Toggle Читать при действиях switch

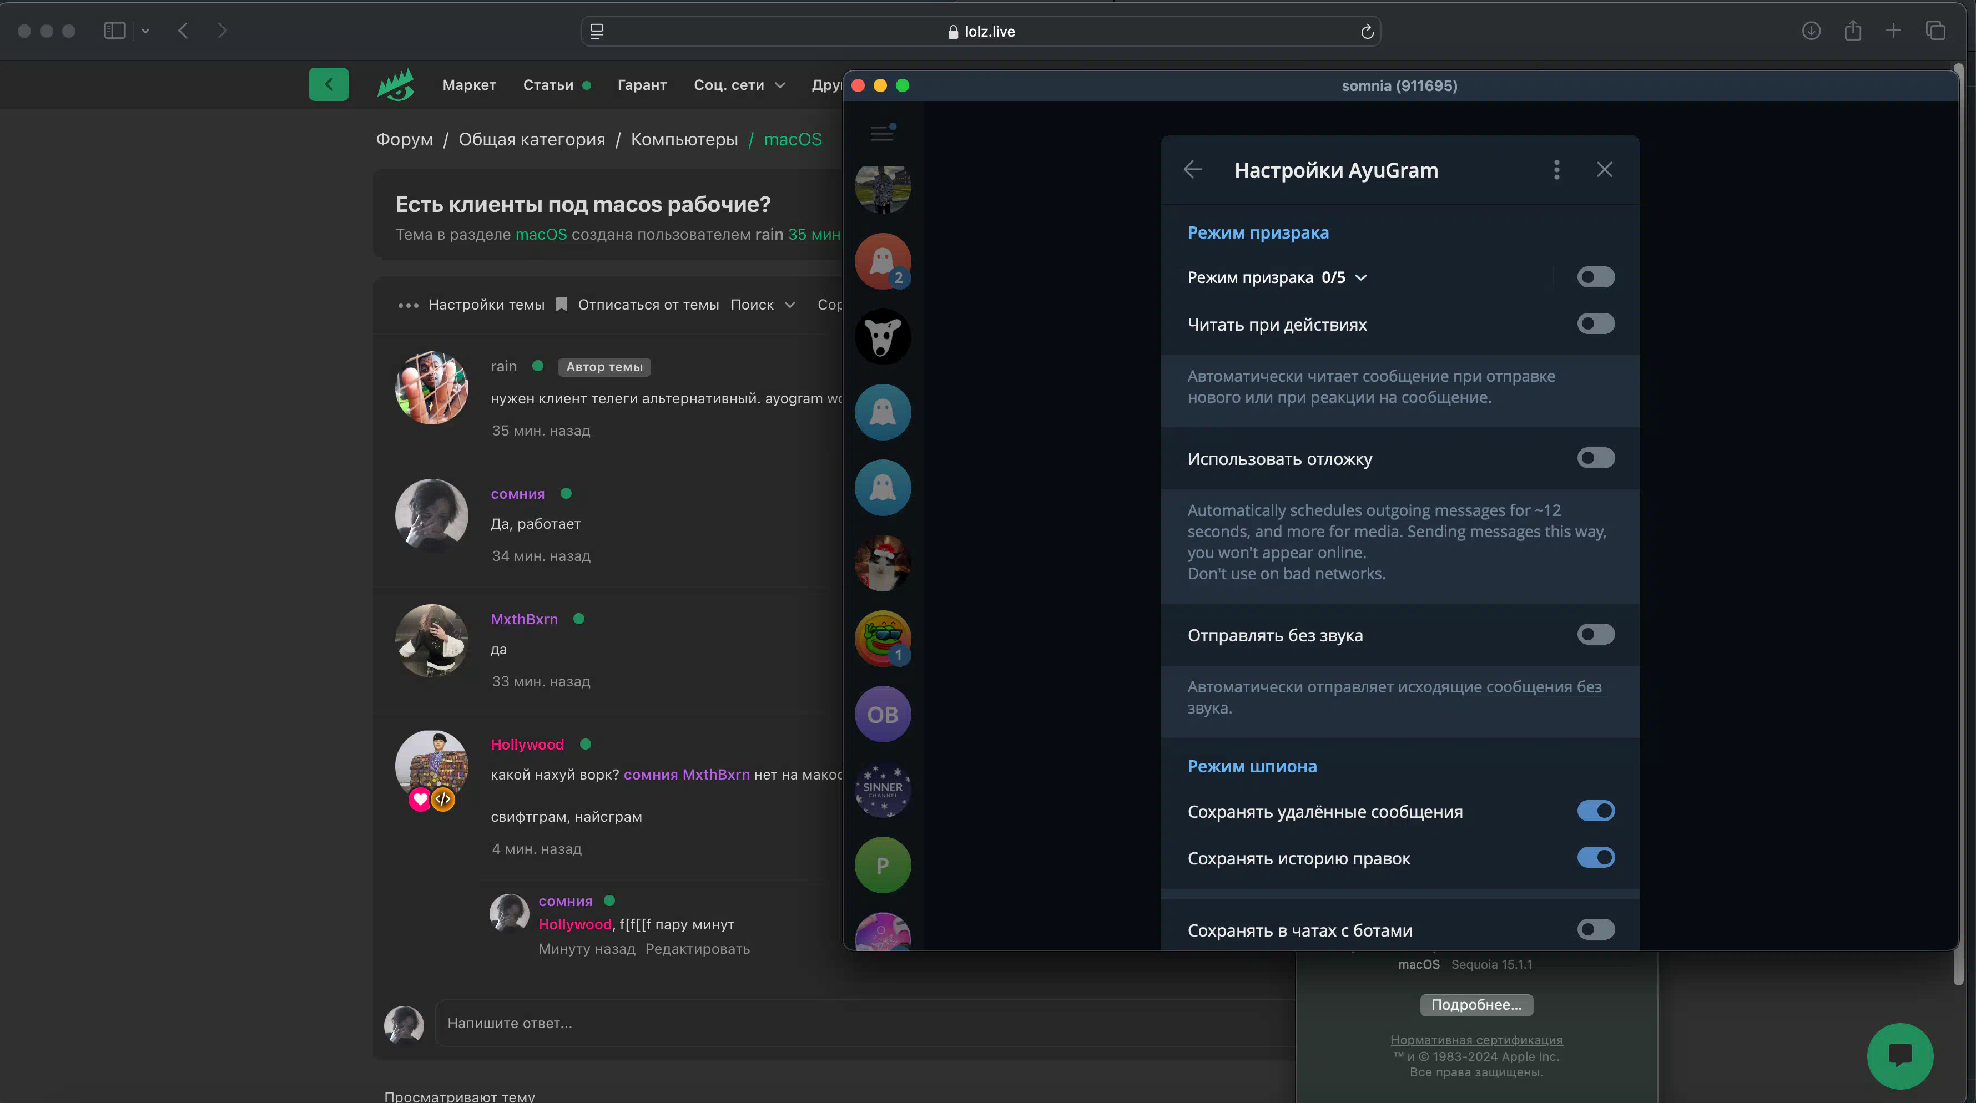point(1596,323)
